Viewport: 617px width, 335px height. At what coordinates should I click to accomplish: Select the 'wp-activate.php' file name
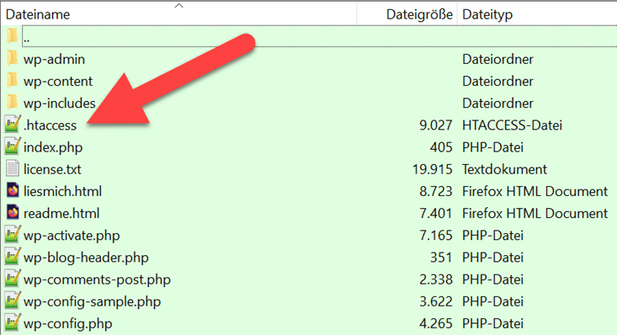point(72,236)
